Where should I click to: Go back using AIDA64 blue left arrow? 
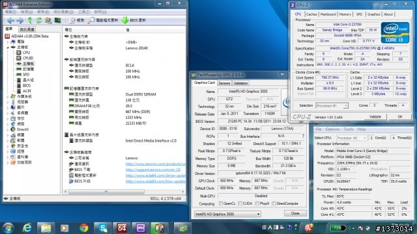10,20
